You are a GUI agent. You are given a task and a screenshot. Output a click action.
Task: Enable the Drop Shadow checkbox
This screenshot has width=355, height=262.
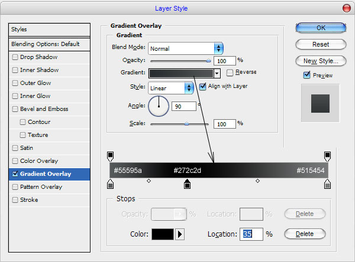point(15,57)
